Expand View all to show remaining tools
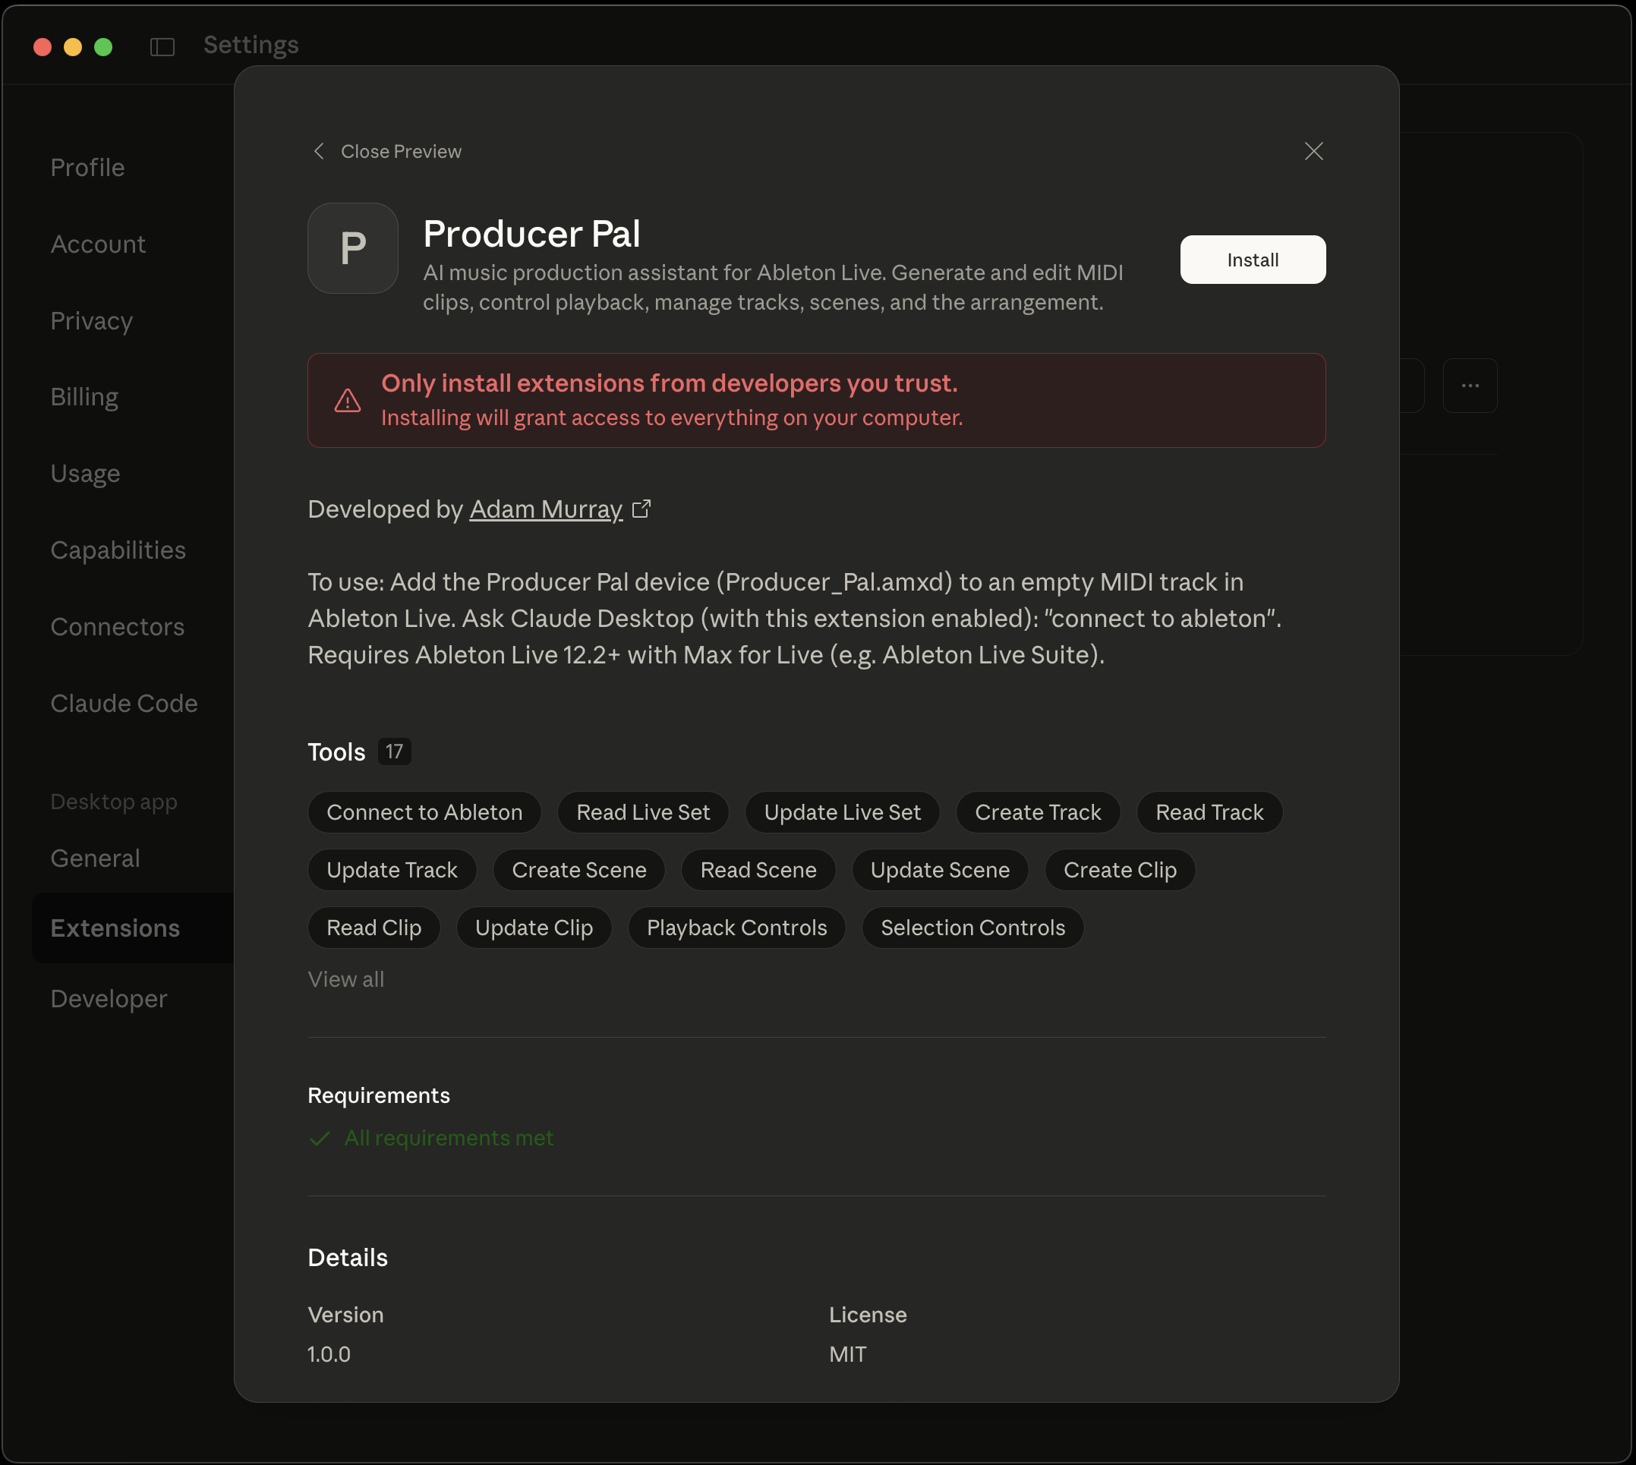 [x=345, y=978]
